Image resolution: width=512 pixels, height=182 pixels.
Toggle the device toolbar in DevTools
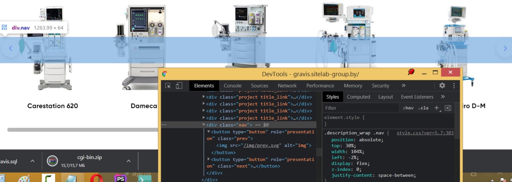pos(179,85)
